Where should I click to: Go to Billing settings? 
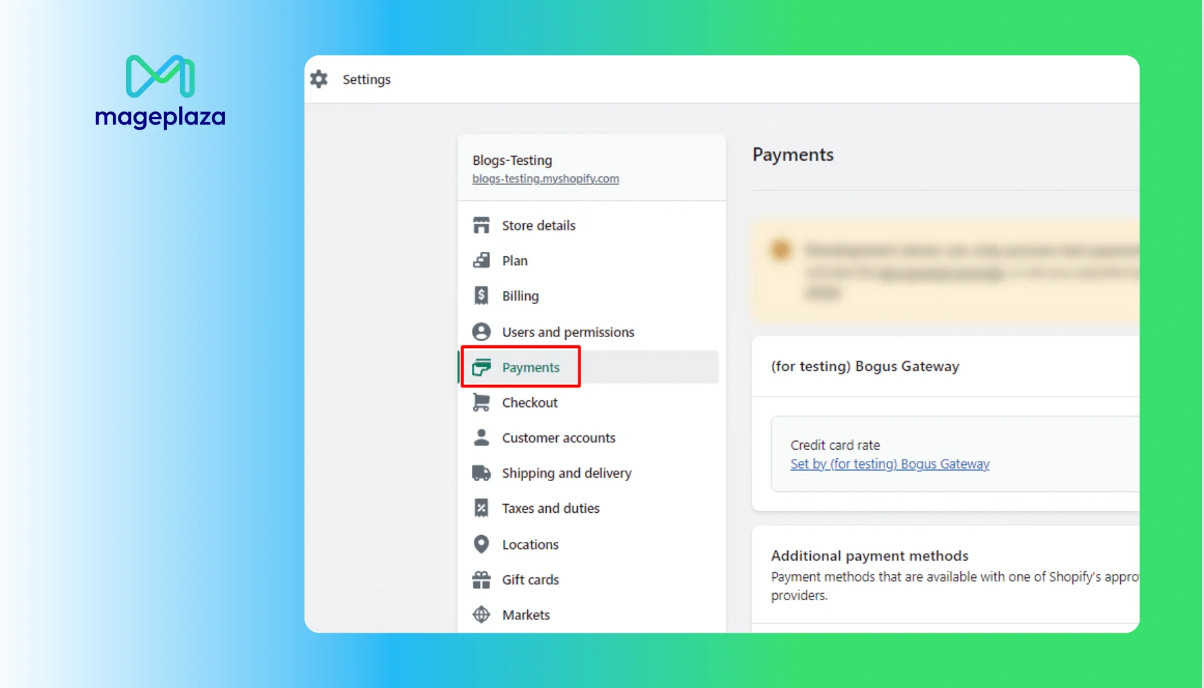[589, 296]
